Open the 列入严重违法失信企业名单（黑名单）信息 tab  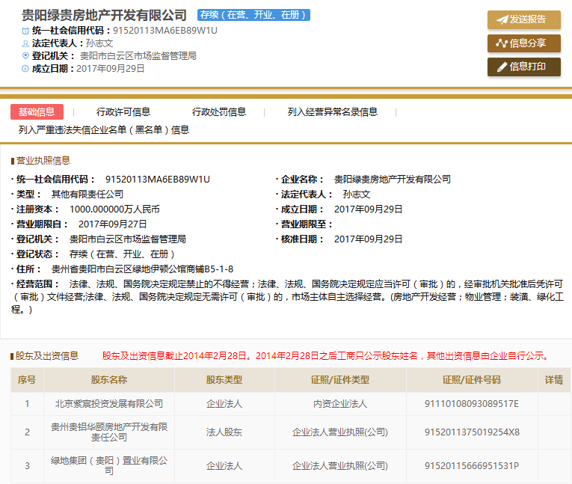click(104, 130)
